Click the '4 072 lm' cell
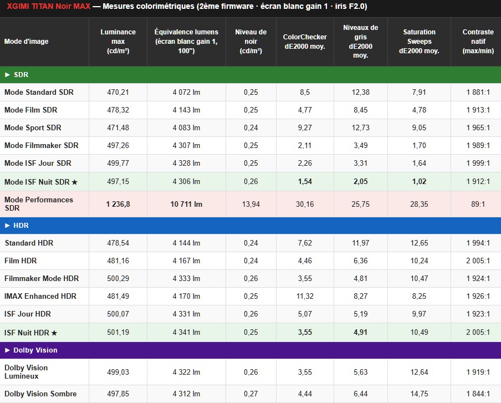The image size is (501, 403). tap(186, 93)
